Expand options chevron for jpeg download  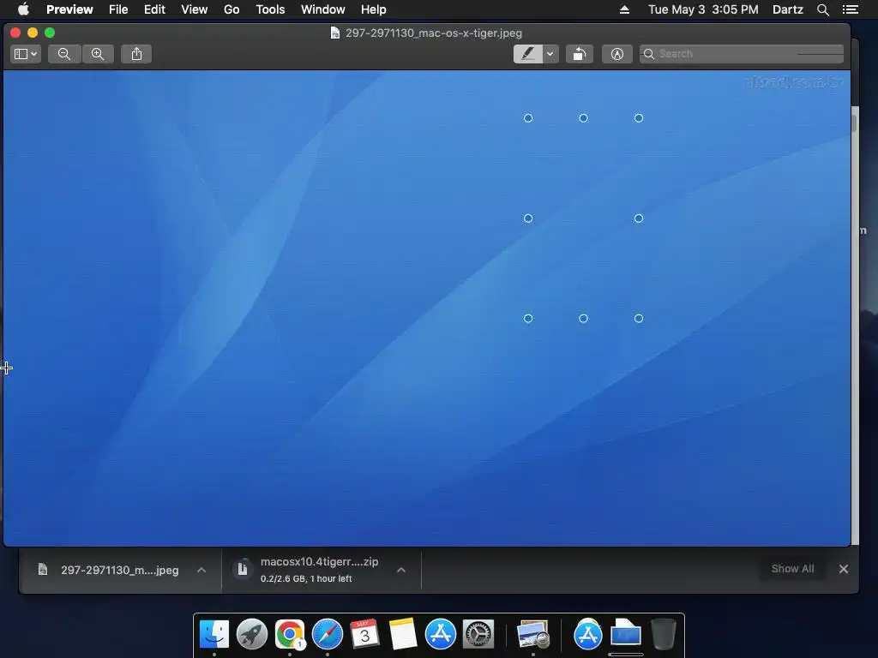coord(201,570)
